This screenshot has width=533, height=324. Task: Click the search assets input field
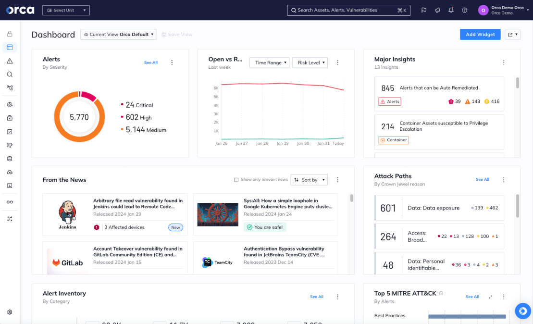(348, 10)
